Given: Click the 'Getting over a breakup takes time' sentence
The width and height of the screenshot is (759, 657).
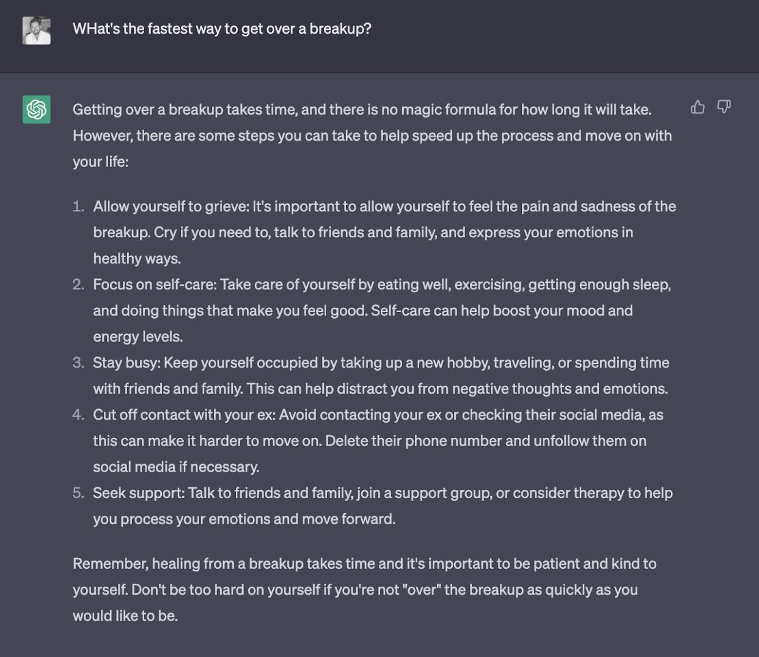Looking at the screenshot, I should [362, 109].
